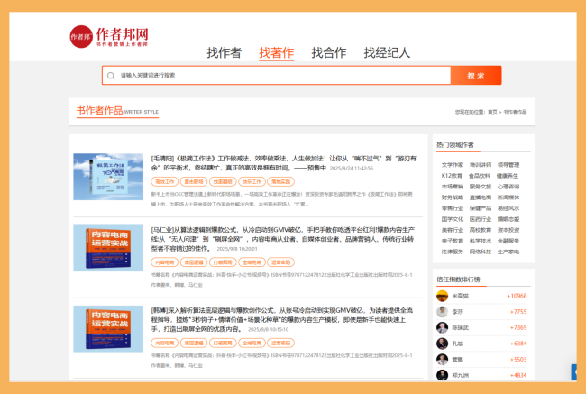
Task: Switch to the 找作者 tab
Action: (224, 52)
